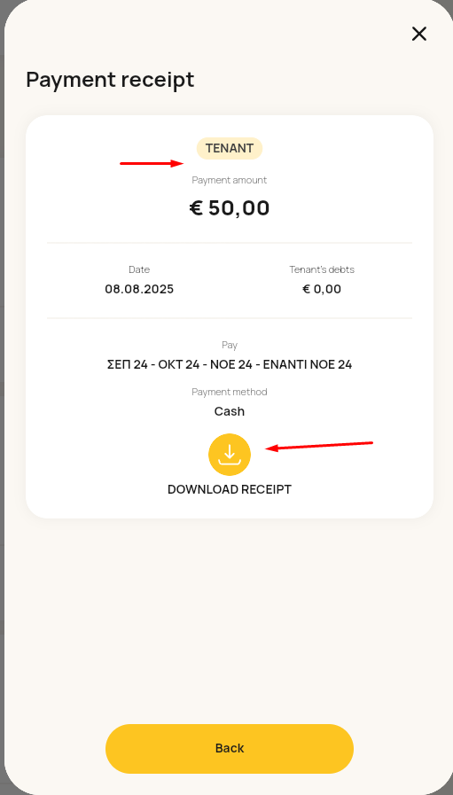453x795 pixels.
Task: Select the date value 08.08.2025
Action: pos(139,289)
